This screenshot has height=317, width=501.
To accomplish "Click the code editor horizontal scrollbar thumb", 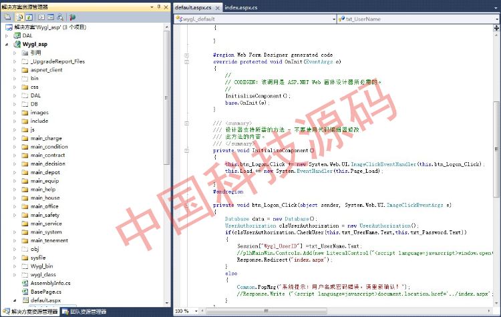I will point(266,310).
